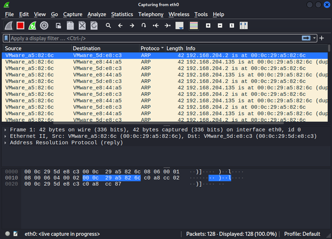Open expert information in status bar
332x239 pixels.
click(7, 234)
